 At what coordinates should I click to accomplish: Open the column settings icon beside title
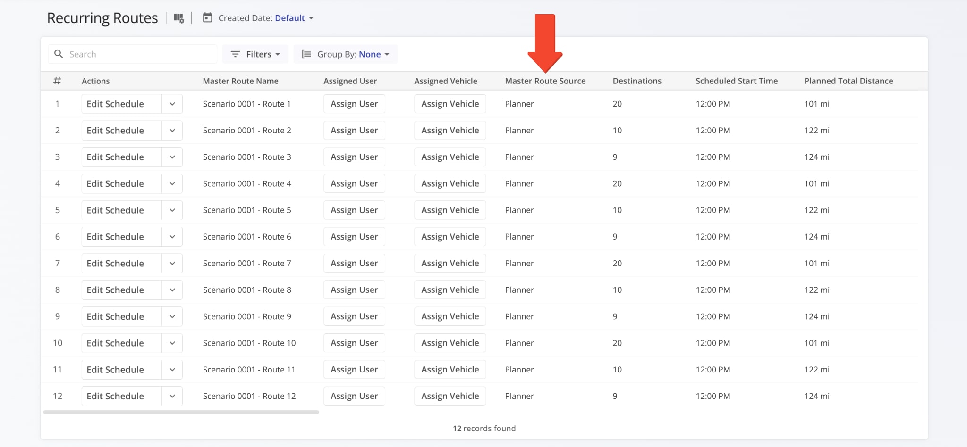click(x=178, y=18)
